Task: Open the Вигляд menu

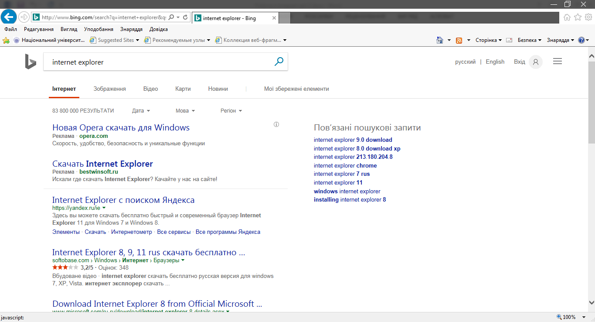Action: pyautogui.click(x=69, y=29)
